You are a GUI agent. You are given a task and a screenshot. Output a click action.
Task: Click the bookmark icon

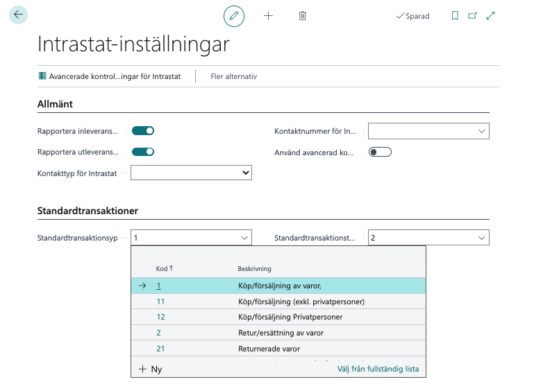click(x=455, y=16)
